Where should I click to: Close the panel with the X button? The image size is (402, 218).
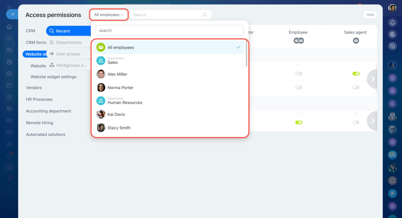13,14
